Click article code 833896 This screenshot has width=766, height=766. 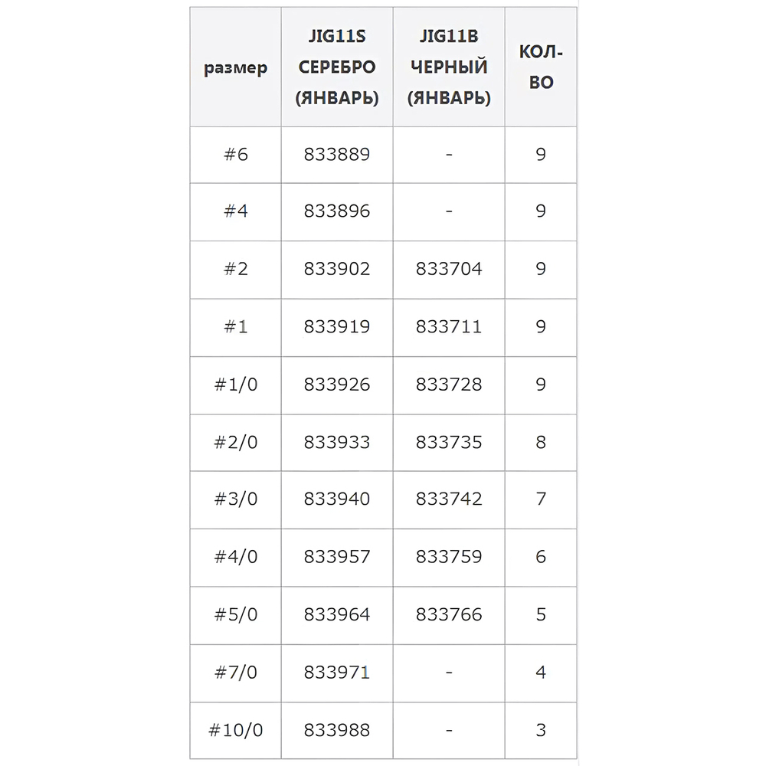(x=337, y=211)
